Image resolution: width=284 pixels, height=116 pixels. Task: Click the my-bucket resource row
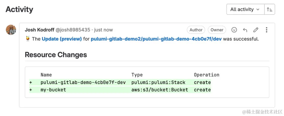(x=53, y=90)
